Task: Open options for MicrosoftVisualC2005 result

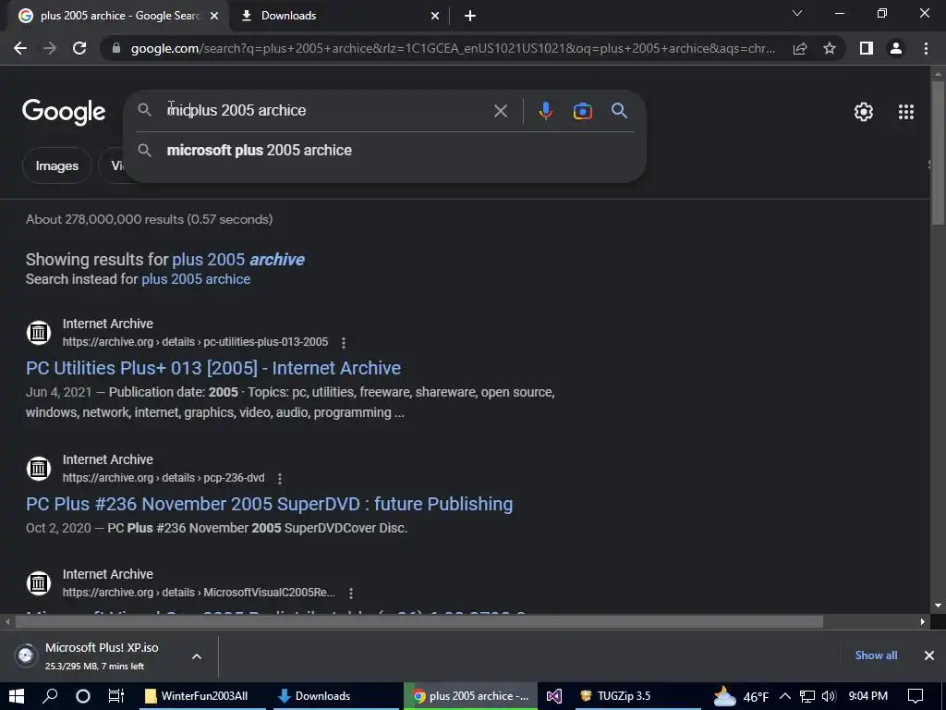Action: (x=350, y=593)
